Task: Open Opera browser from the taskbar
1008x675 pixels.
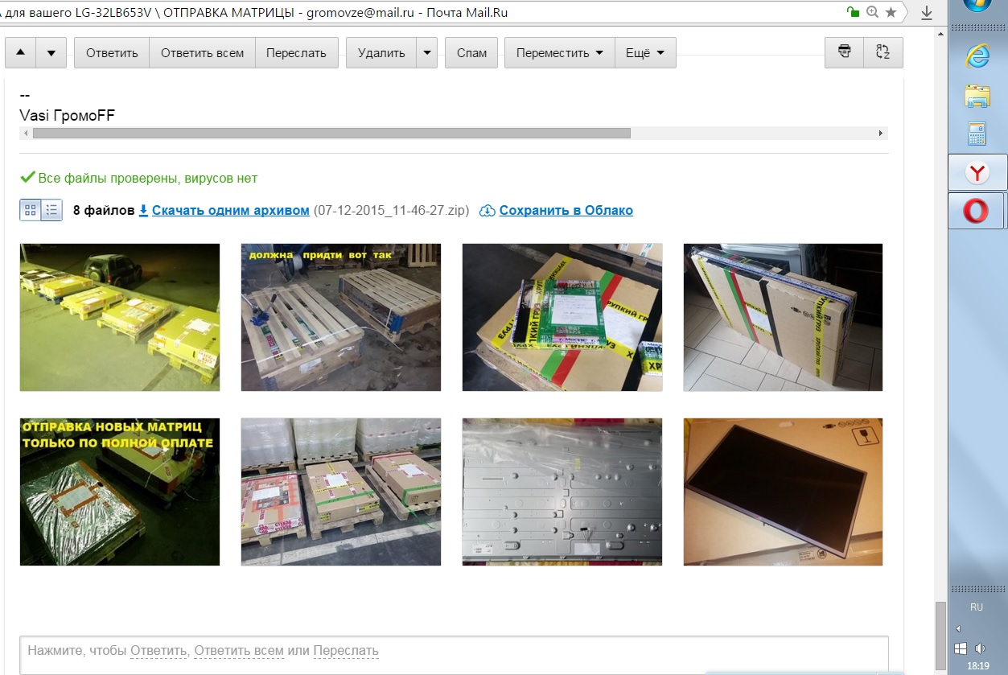Action: point(977,212)
